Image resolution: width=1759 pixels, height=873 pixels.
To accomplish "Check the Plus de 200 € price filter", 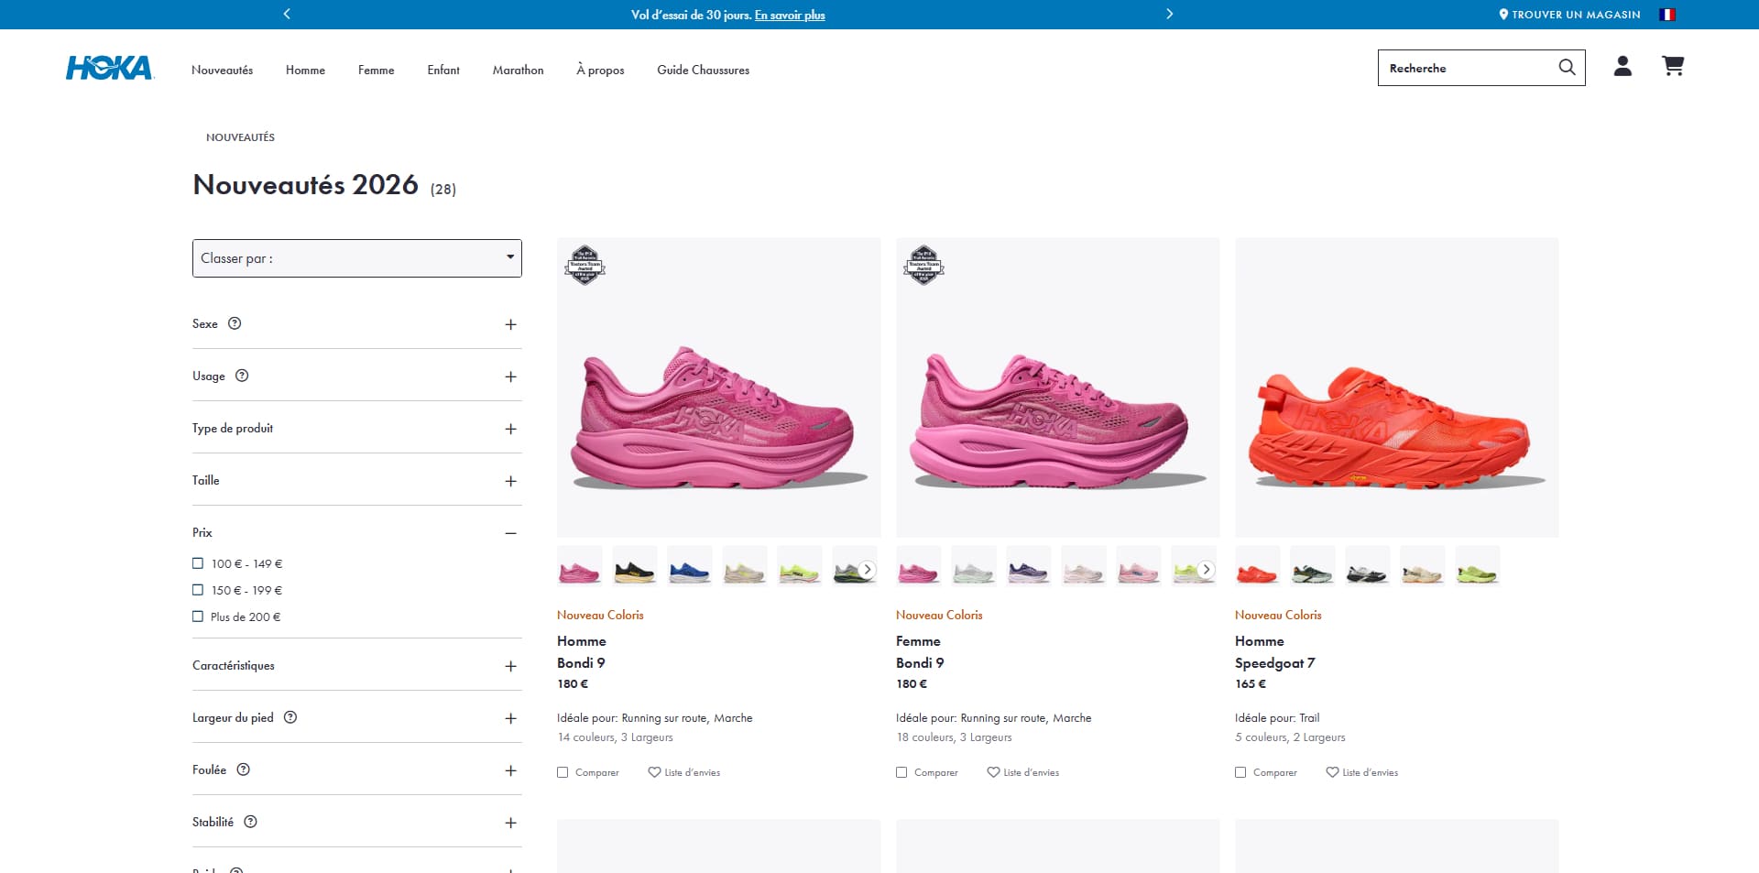I will (x=198, y=617).
